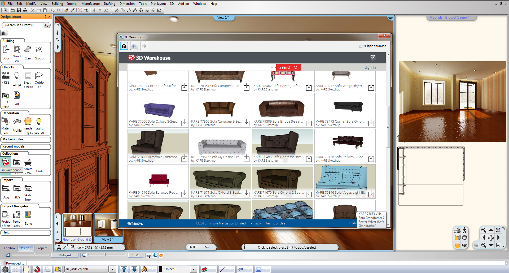Image resolution: width=509 pixels, height=273 pixels.
Task: Open the Lamps objects category
Action: [17, 79]
